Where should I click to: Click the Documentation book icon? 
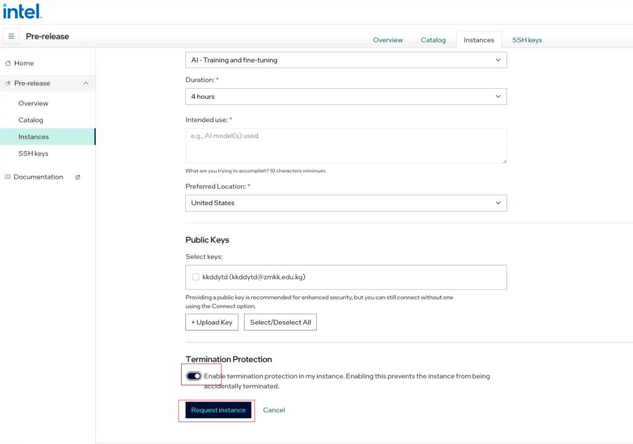(x=7, y=177)
